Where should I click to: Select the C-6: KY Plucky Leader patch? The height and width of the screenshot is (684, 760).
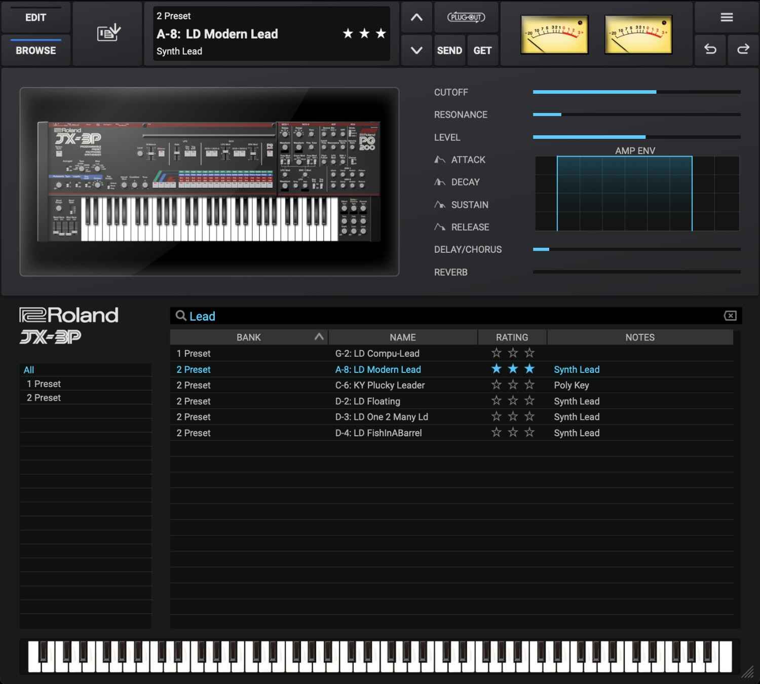point(380,385)
